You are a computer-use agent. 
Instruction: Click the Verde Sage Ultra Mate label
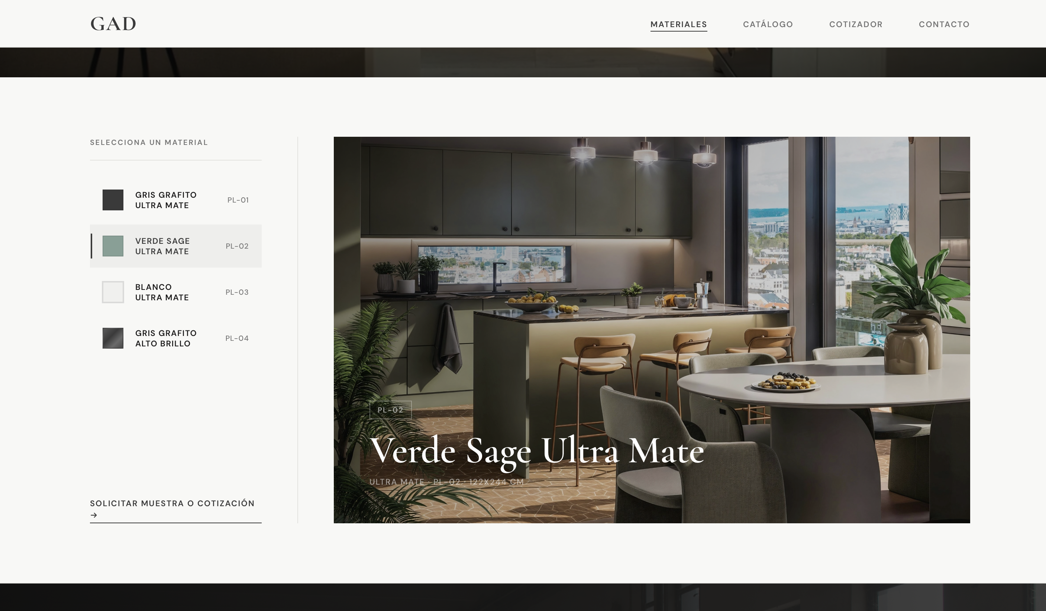[x=162, y=246]
